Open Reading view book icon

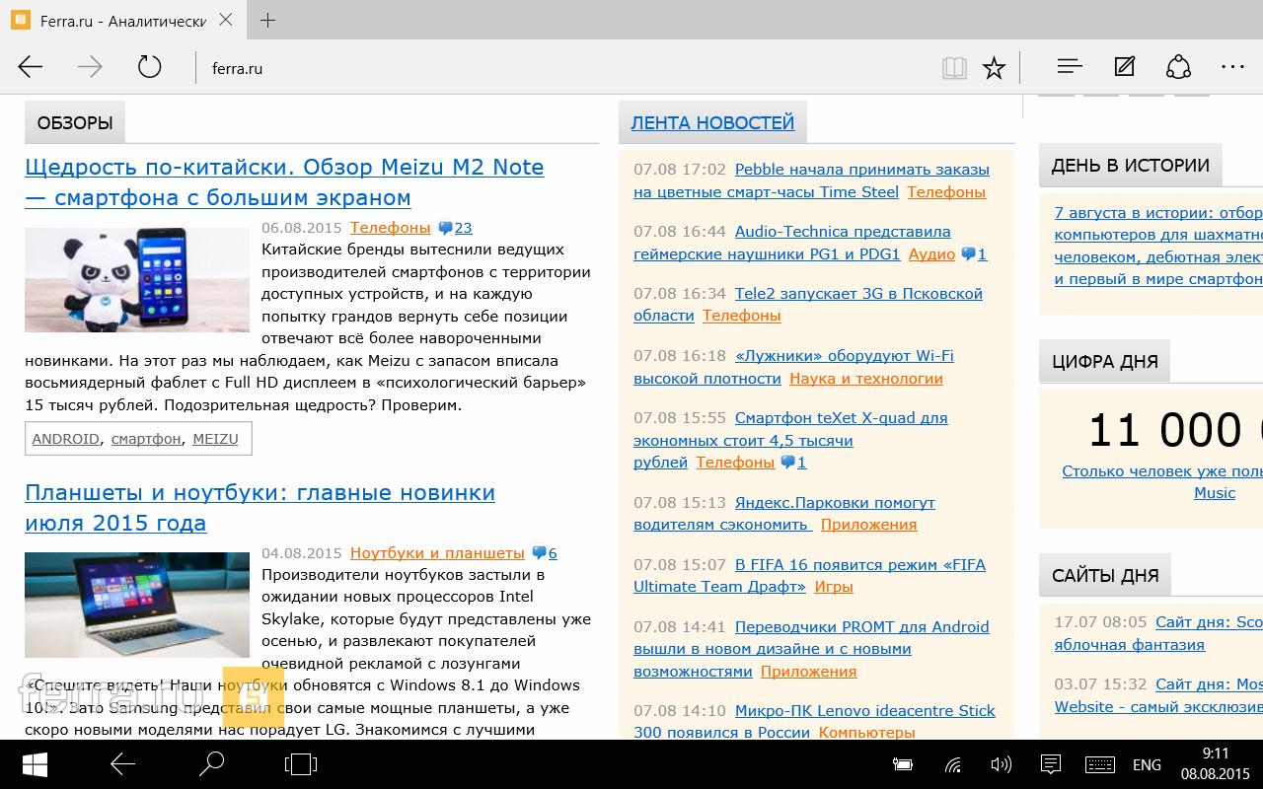953,67
